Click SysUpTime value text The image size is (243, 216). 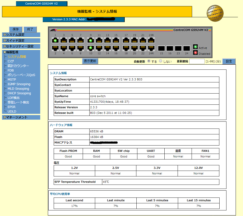click(x=110, y=102)
